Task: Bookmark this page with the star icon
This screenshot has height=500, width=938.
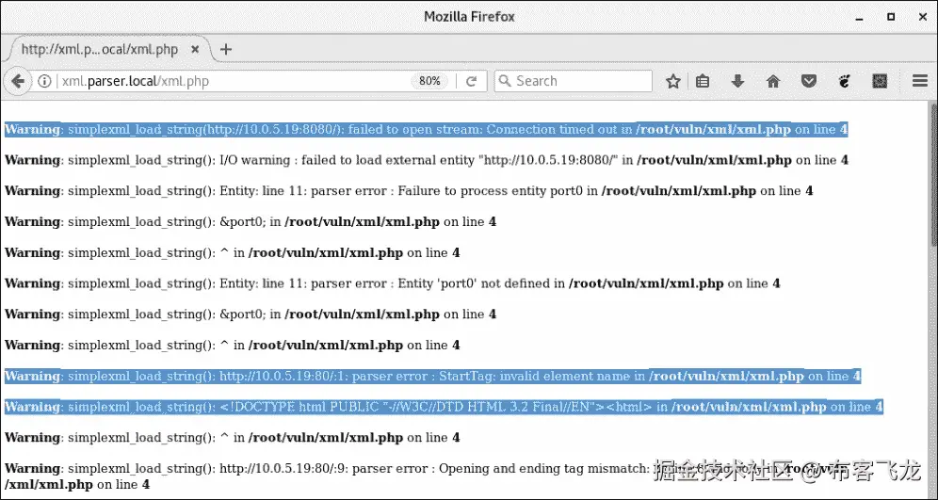Action: 673,81
